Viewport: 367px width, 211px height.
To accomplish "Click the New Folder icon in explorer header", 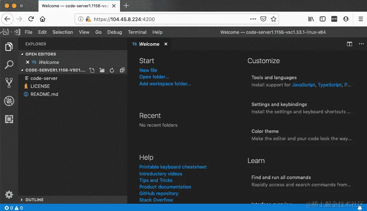I will [x=102, y=70].
